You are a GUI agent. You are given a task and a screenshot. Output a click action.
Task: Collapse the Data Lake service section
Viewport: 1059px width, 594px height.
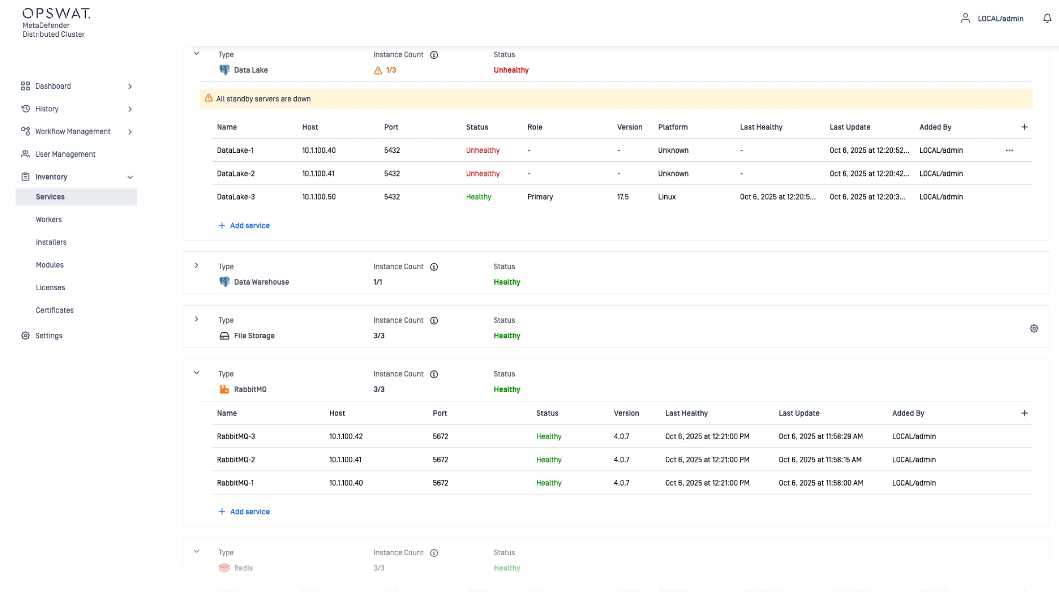pyautogui.click(x=197, y=53)
